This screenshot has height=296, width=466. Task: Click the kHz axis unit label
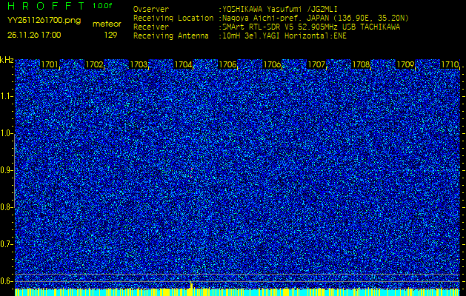point(7,60)
